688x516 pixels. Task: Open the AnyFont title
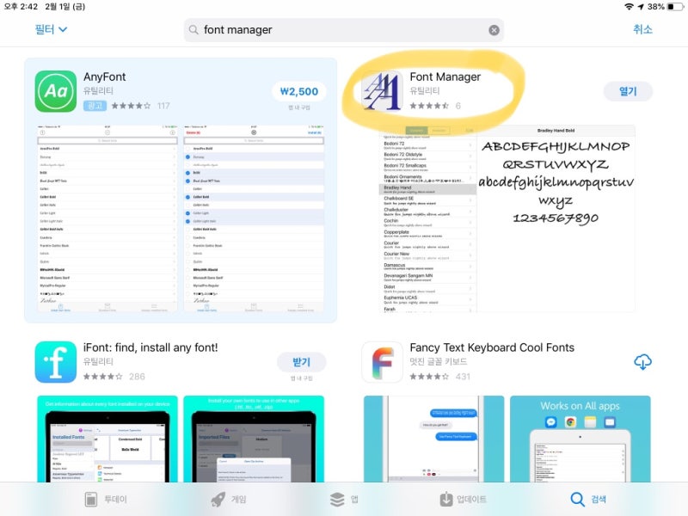point(104,77)
